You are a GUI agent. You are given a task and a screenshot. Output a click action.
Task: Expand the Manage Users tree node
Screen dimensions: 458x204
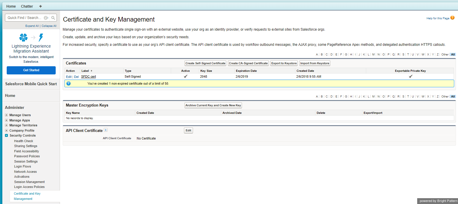(x=6, y=115)
